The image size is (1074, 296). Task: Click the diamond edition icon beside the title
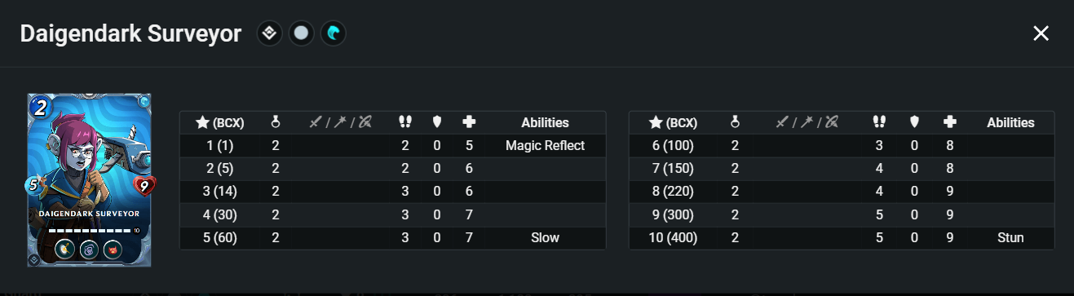click(270, 33)
